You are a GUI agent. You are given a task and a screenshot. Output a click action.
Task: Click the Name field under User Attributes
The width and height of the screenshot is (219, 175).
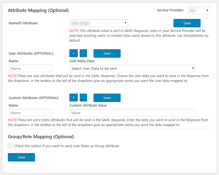click(30, 68)
